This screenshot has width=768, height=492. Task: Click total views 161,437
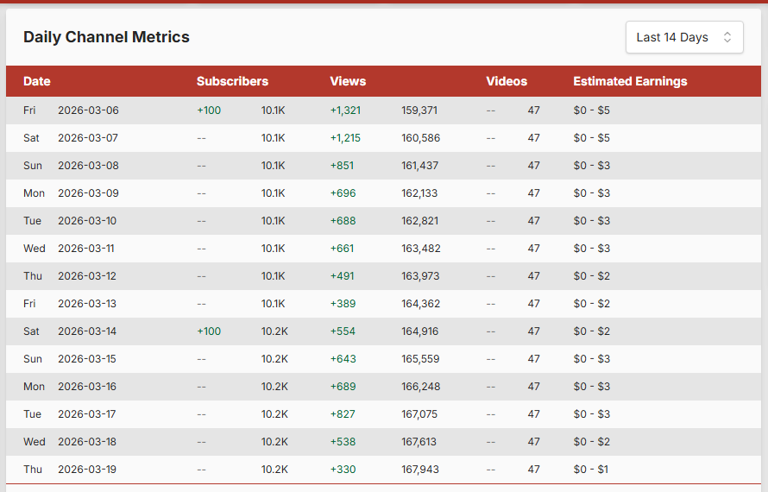[x=419, y=166]
